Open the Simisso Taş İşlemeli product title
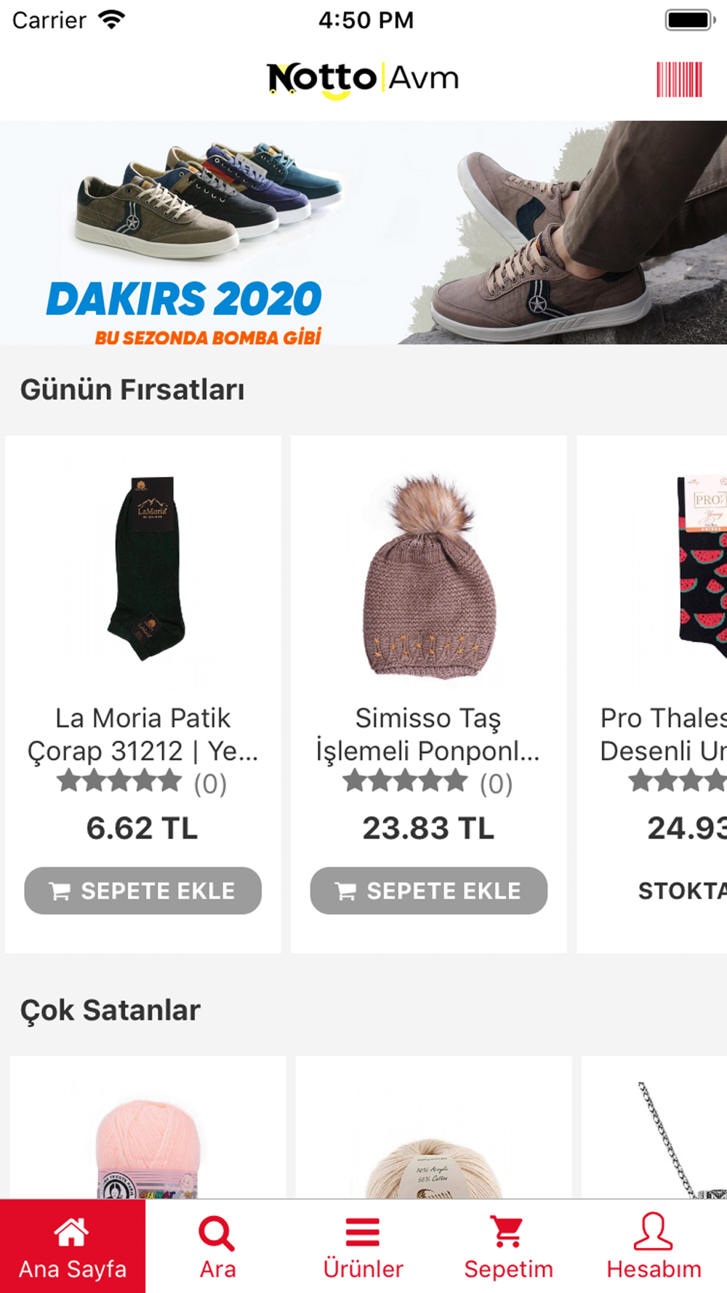The image size is (727, 1293). click(428, 734)
